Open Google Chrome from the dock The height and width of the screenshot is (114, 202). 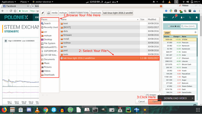[x=45, y=110]
